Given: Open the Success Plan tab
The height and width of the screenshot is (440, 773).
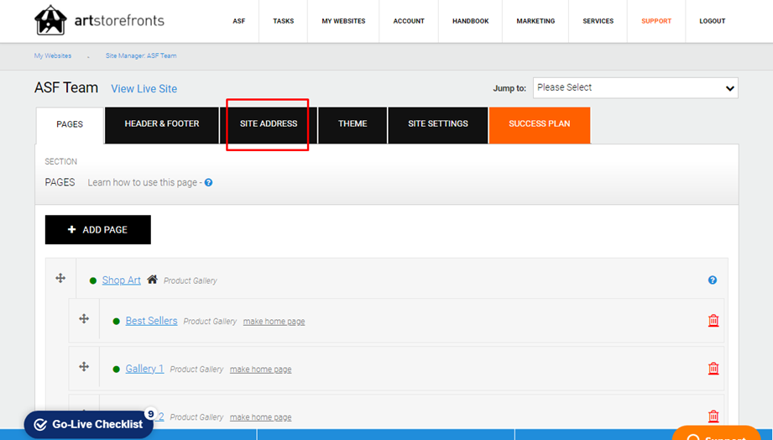Looking at the screenshot, I should [x=540, y=123].
